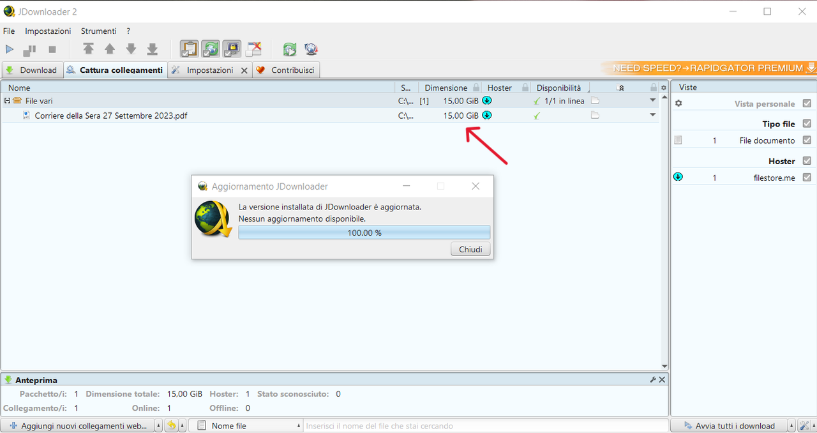
Task: Click folder icon in File vari row
Action: pos(595,100)
